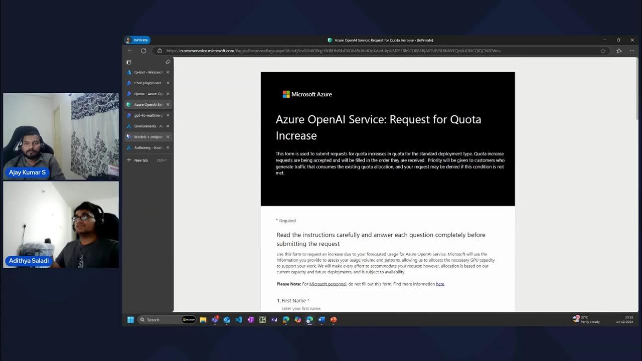Click Adithya Saladi video thumbnail
The image size is (642, 361).
[x=61, y=225]
